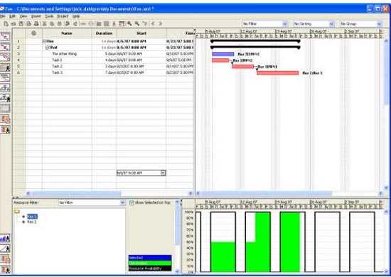Click the Print toolbar icon
Image resolution: width=391 pixels, height=277 pixels.
(36, 23)
